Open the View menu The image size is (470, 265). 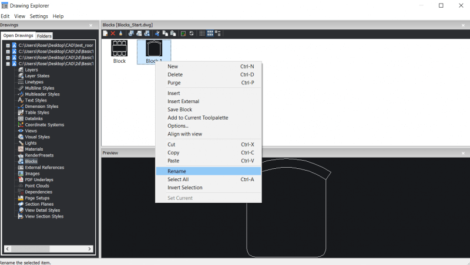19,16
